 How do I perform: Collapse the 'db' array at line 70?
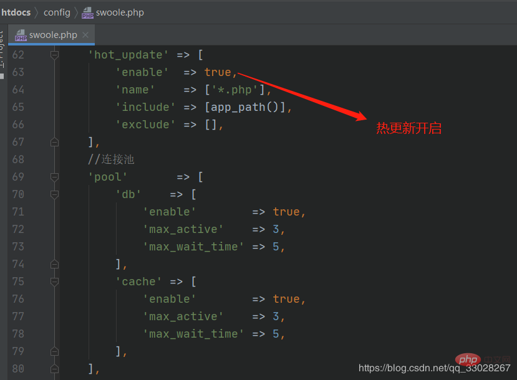coord(54,194)
